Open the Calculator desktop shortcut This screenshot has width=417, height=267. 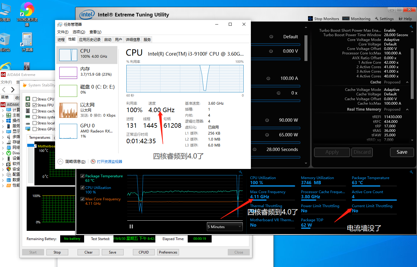coord(27,42)
